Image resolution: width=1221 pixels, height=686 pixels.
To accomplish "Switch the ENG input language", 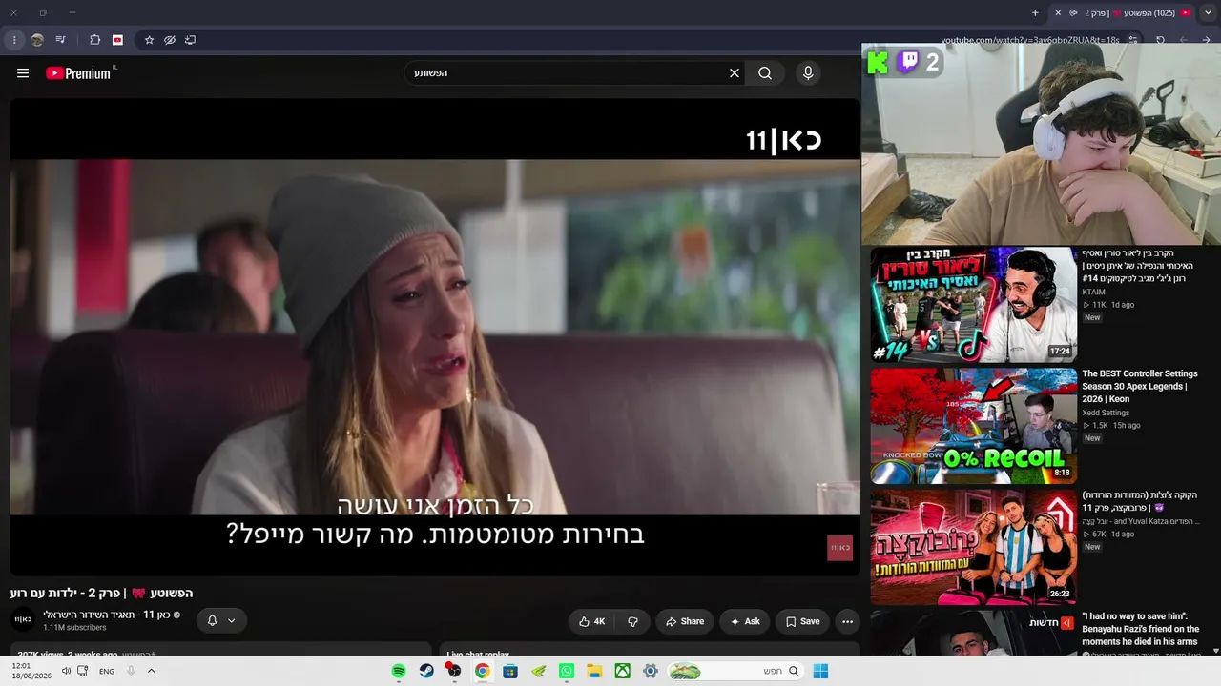I will tap(107, 671).
